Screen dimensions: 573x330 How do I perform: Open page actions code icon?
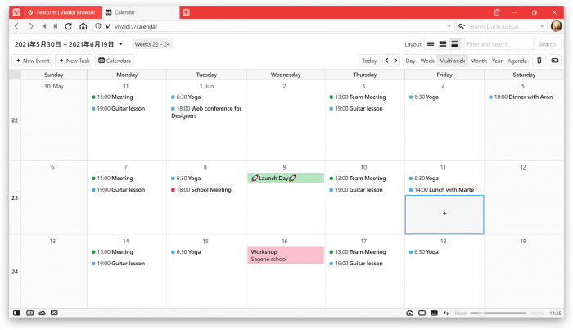[446, 314]
